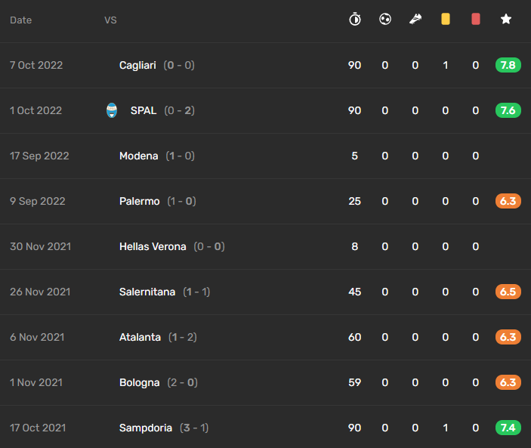The width and height of the screenshot is (531, 448).
Task: Click the Date column header
Action: (x=20, y=20)
